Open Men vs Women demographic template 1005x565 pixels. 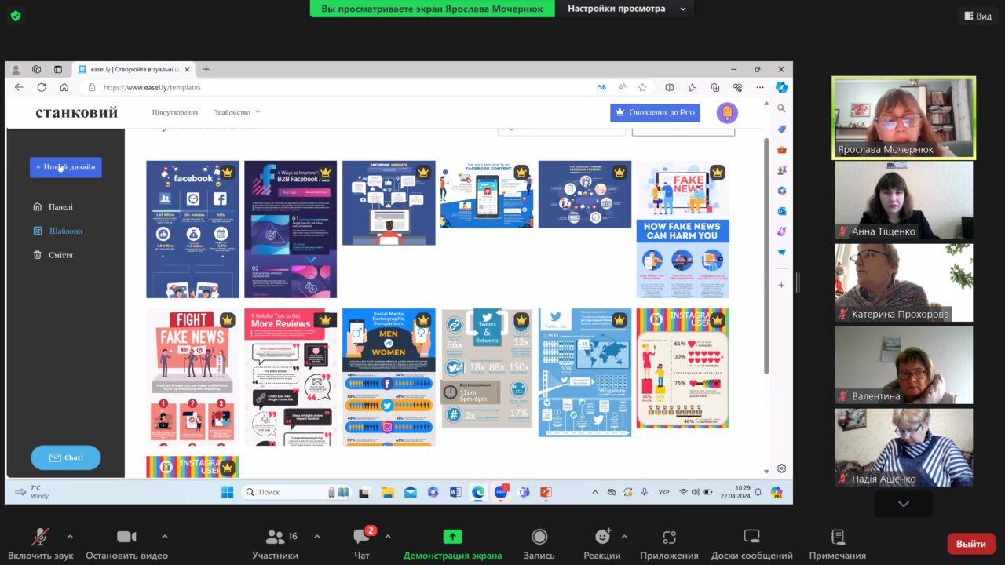click(389, 377)
